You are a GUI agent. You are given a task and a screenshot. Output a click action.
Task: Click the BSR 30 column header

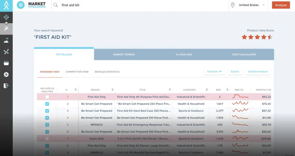click(x=239, y=90)
